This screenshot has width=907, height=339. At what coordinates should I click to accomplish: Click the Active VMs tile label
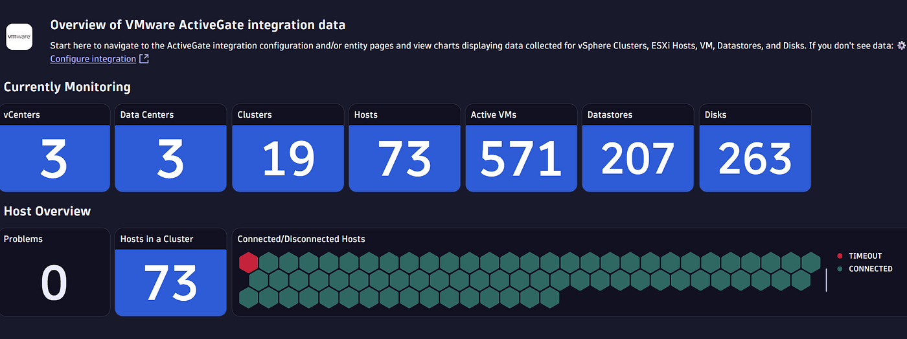pos(494,115)
